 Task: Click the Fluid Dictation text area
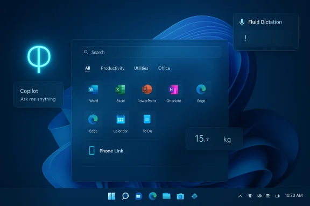tap(265, 38)
